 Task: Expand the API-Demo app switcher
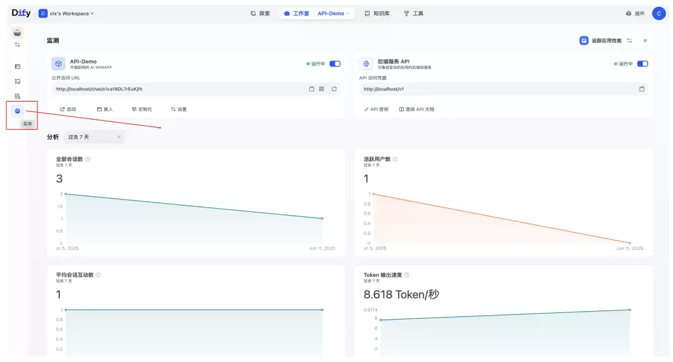point(333,14)
